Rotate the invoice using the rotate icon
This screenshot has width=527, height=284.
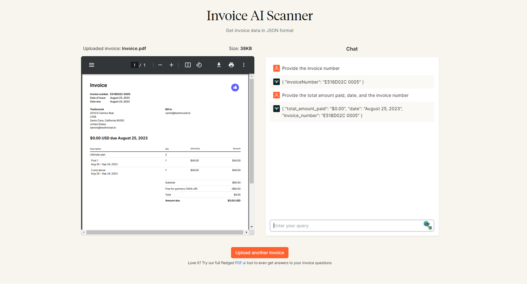[199, 65]
